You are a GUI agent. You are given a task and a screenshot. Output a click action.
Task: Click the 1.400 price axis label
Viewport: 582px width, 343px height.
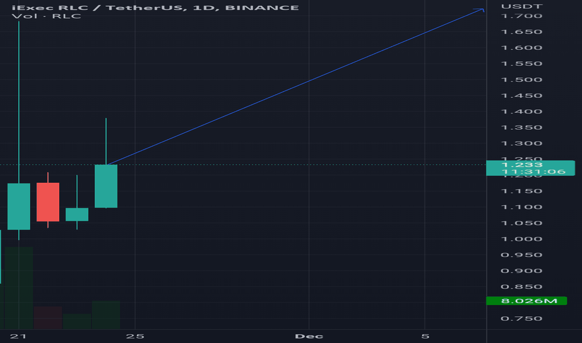[521, 112]
